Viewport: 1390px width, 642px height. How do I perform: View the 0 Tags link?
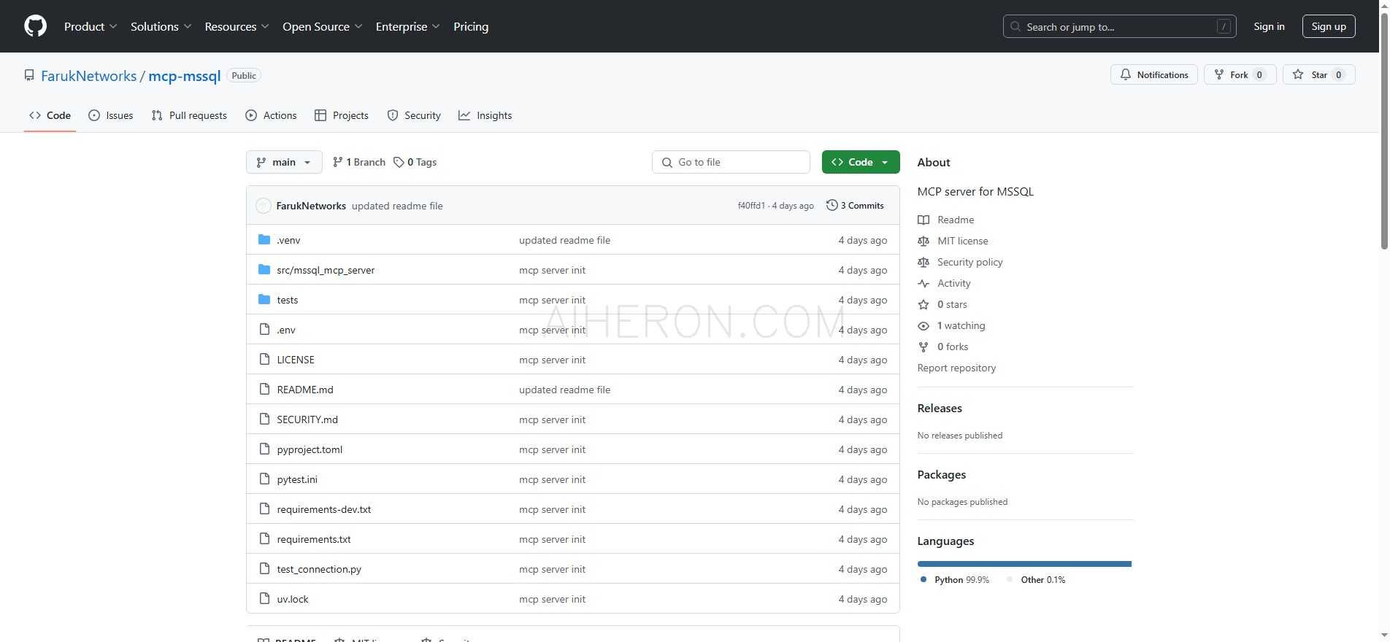click(415, 162)
